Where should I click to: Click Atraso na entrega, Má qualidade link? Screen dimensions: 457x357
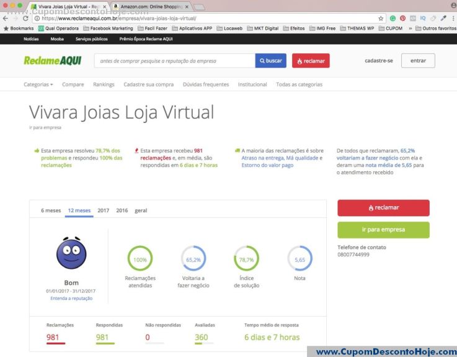coord(280,158)
